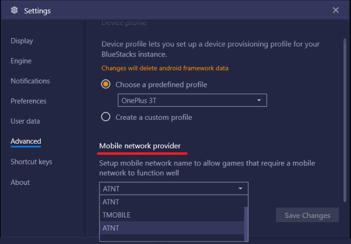Open the OnePlus 3T device dropdown
Screen dimensions: 351x244
(x=192, y=100)
